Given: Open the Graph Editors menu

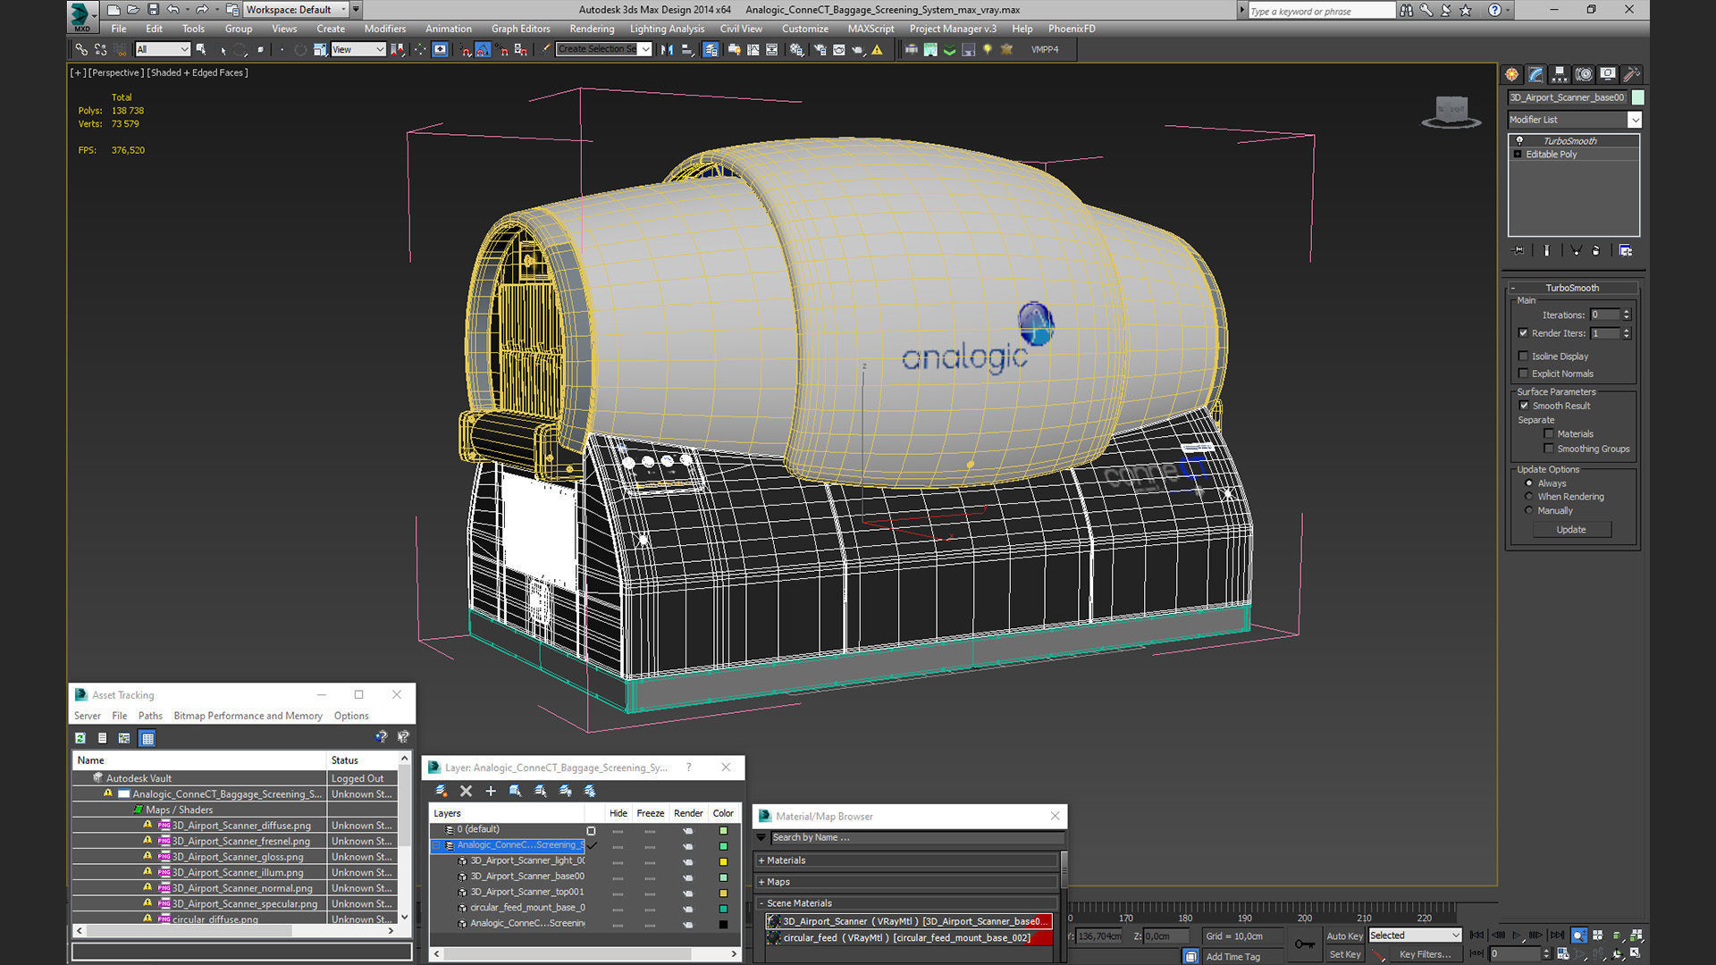Looking at the screenshot, I should [520, 29].
